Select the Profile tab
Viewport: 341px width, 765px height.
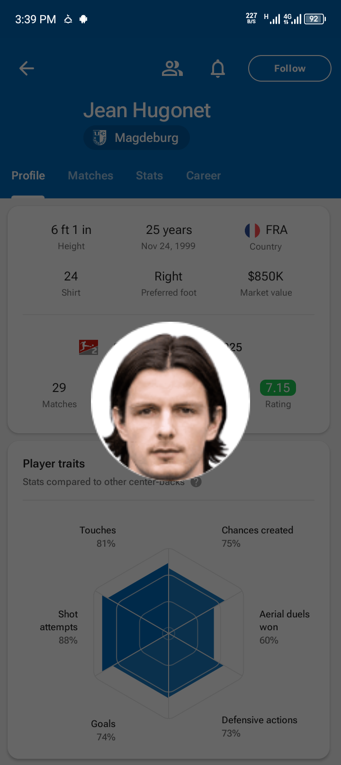(28, 176)
